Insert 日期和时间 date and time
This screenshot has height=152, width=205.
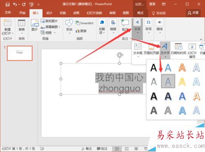click(178, 49)
